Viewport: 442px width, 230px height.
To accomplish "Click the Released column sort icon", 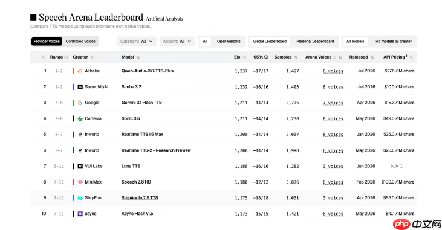I will tap(372, 57).
